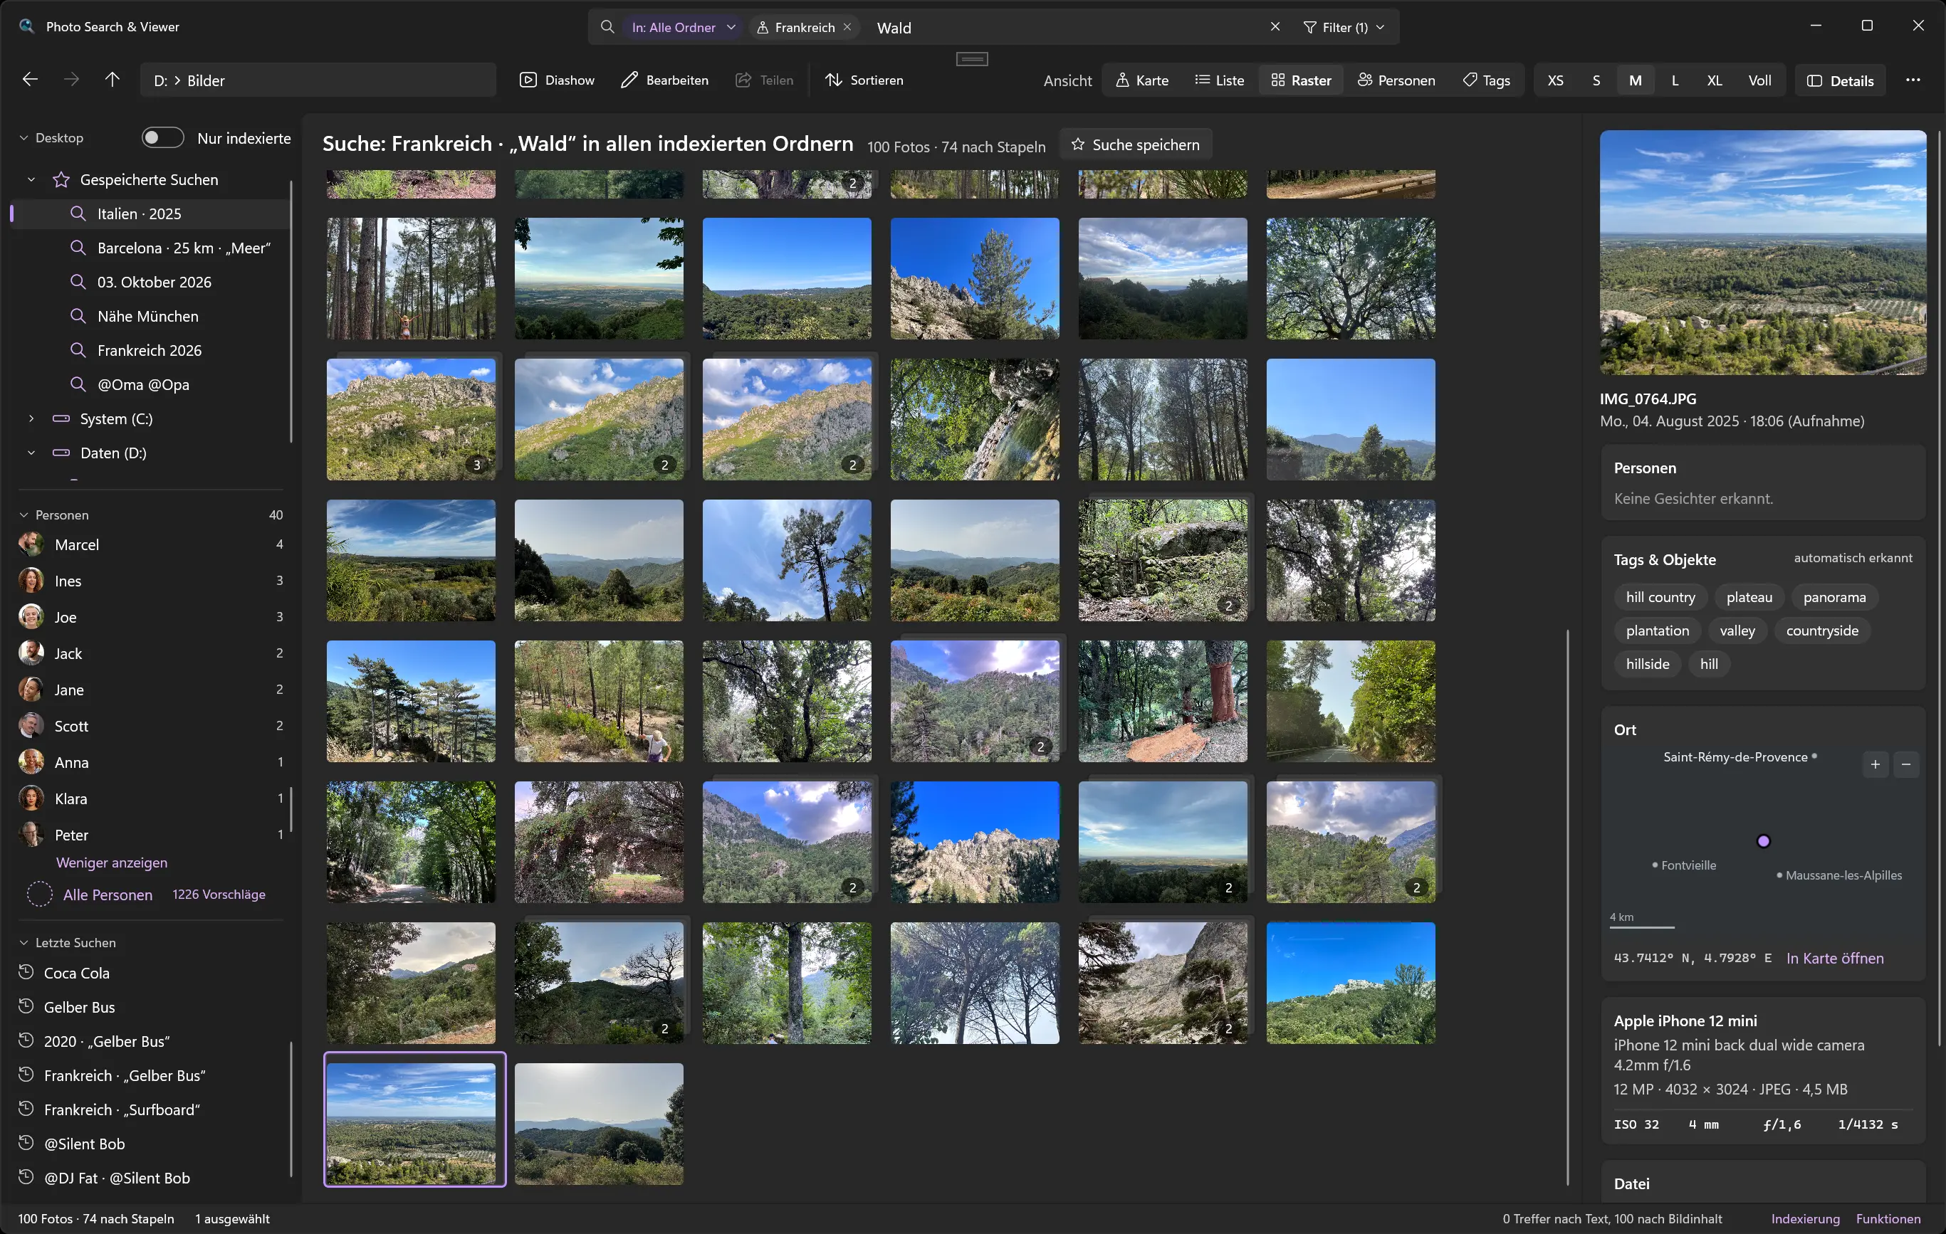The width and height of the screenshot is (1946, 1234).
Task: Toggle the Nur indexierte switch
Action: coord(162,138)
